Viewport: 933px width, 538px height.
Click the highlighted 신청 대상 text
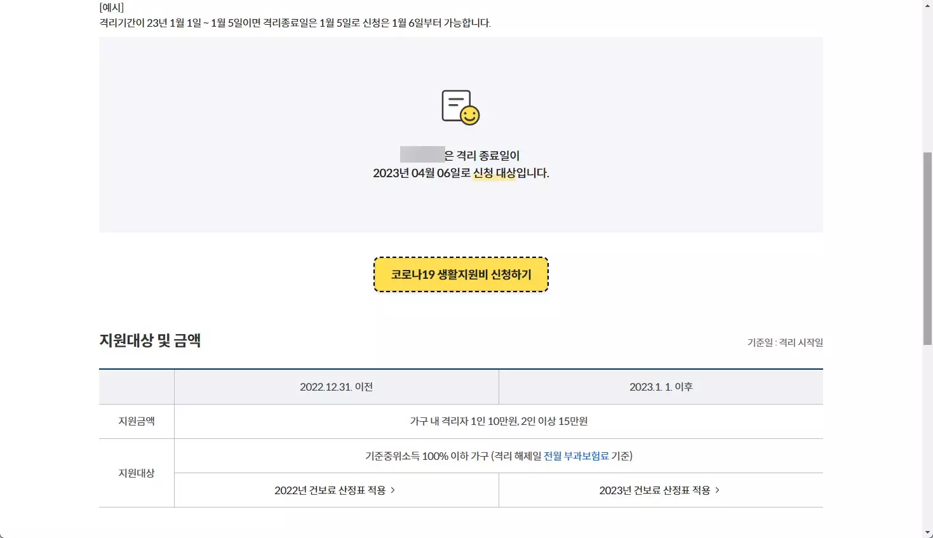point(495,173)
